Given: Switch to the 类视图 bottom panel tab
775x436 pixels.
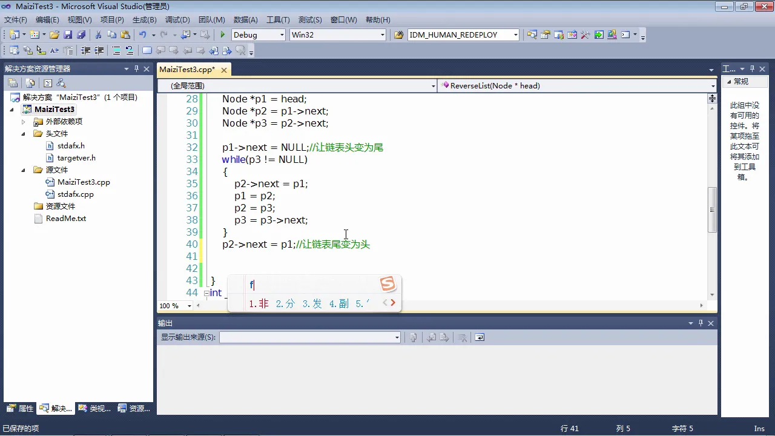Looking at the screenshot, I should [94, 409].
